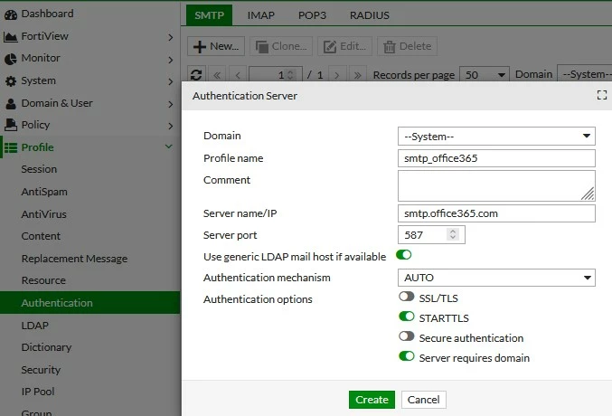
Task: Click the refresh icon in pagination bar
Action: [x=196, y=74]
